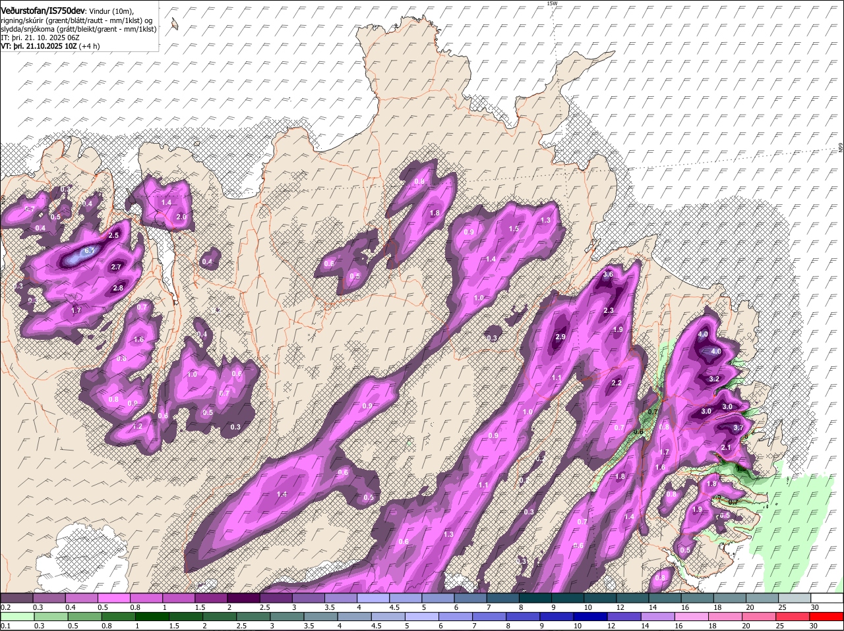Click the 3.2 value label
This screenshot has height=631, width=844.
point(713,379)
